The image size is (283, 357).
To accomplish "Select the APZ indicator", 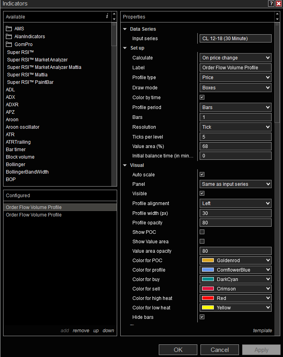I will click(10, 112).
